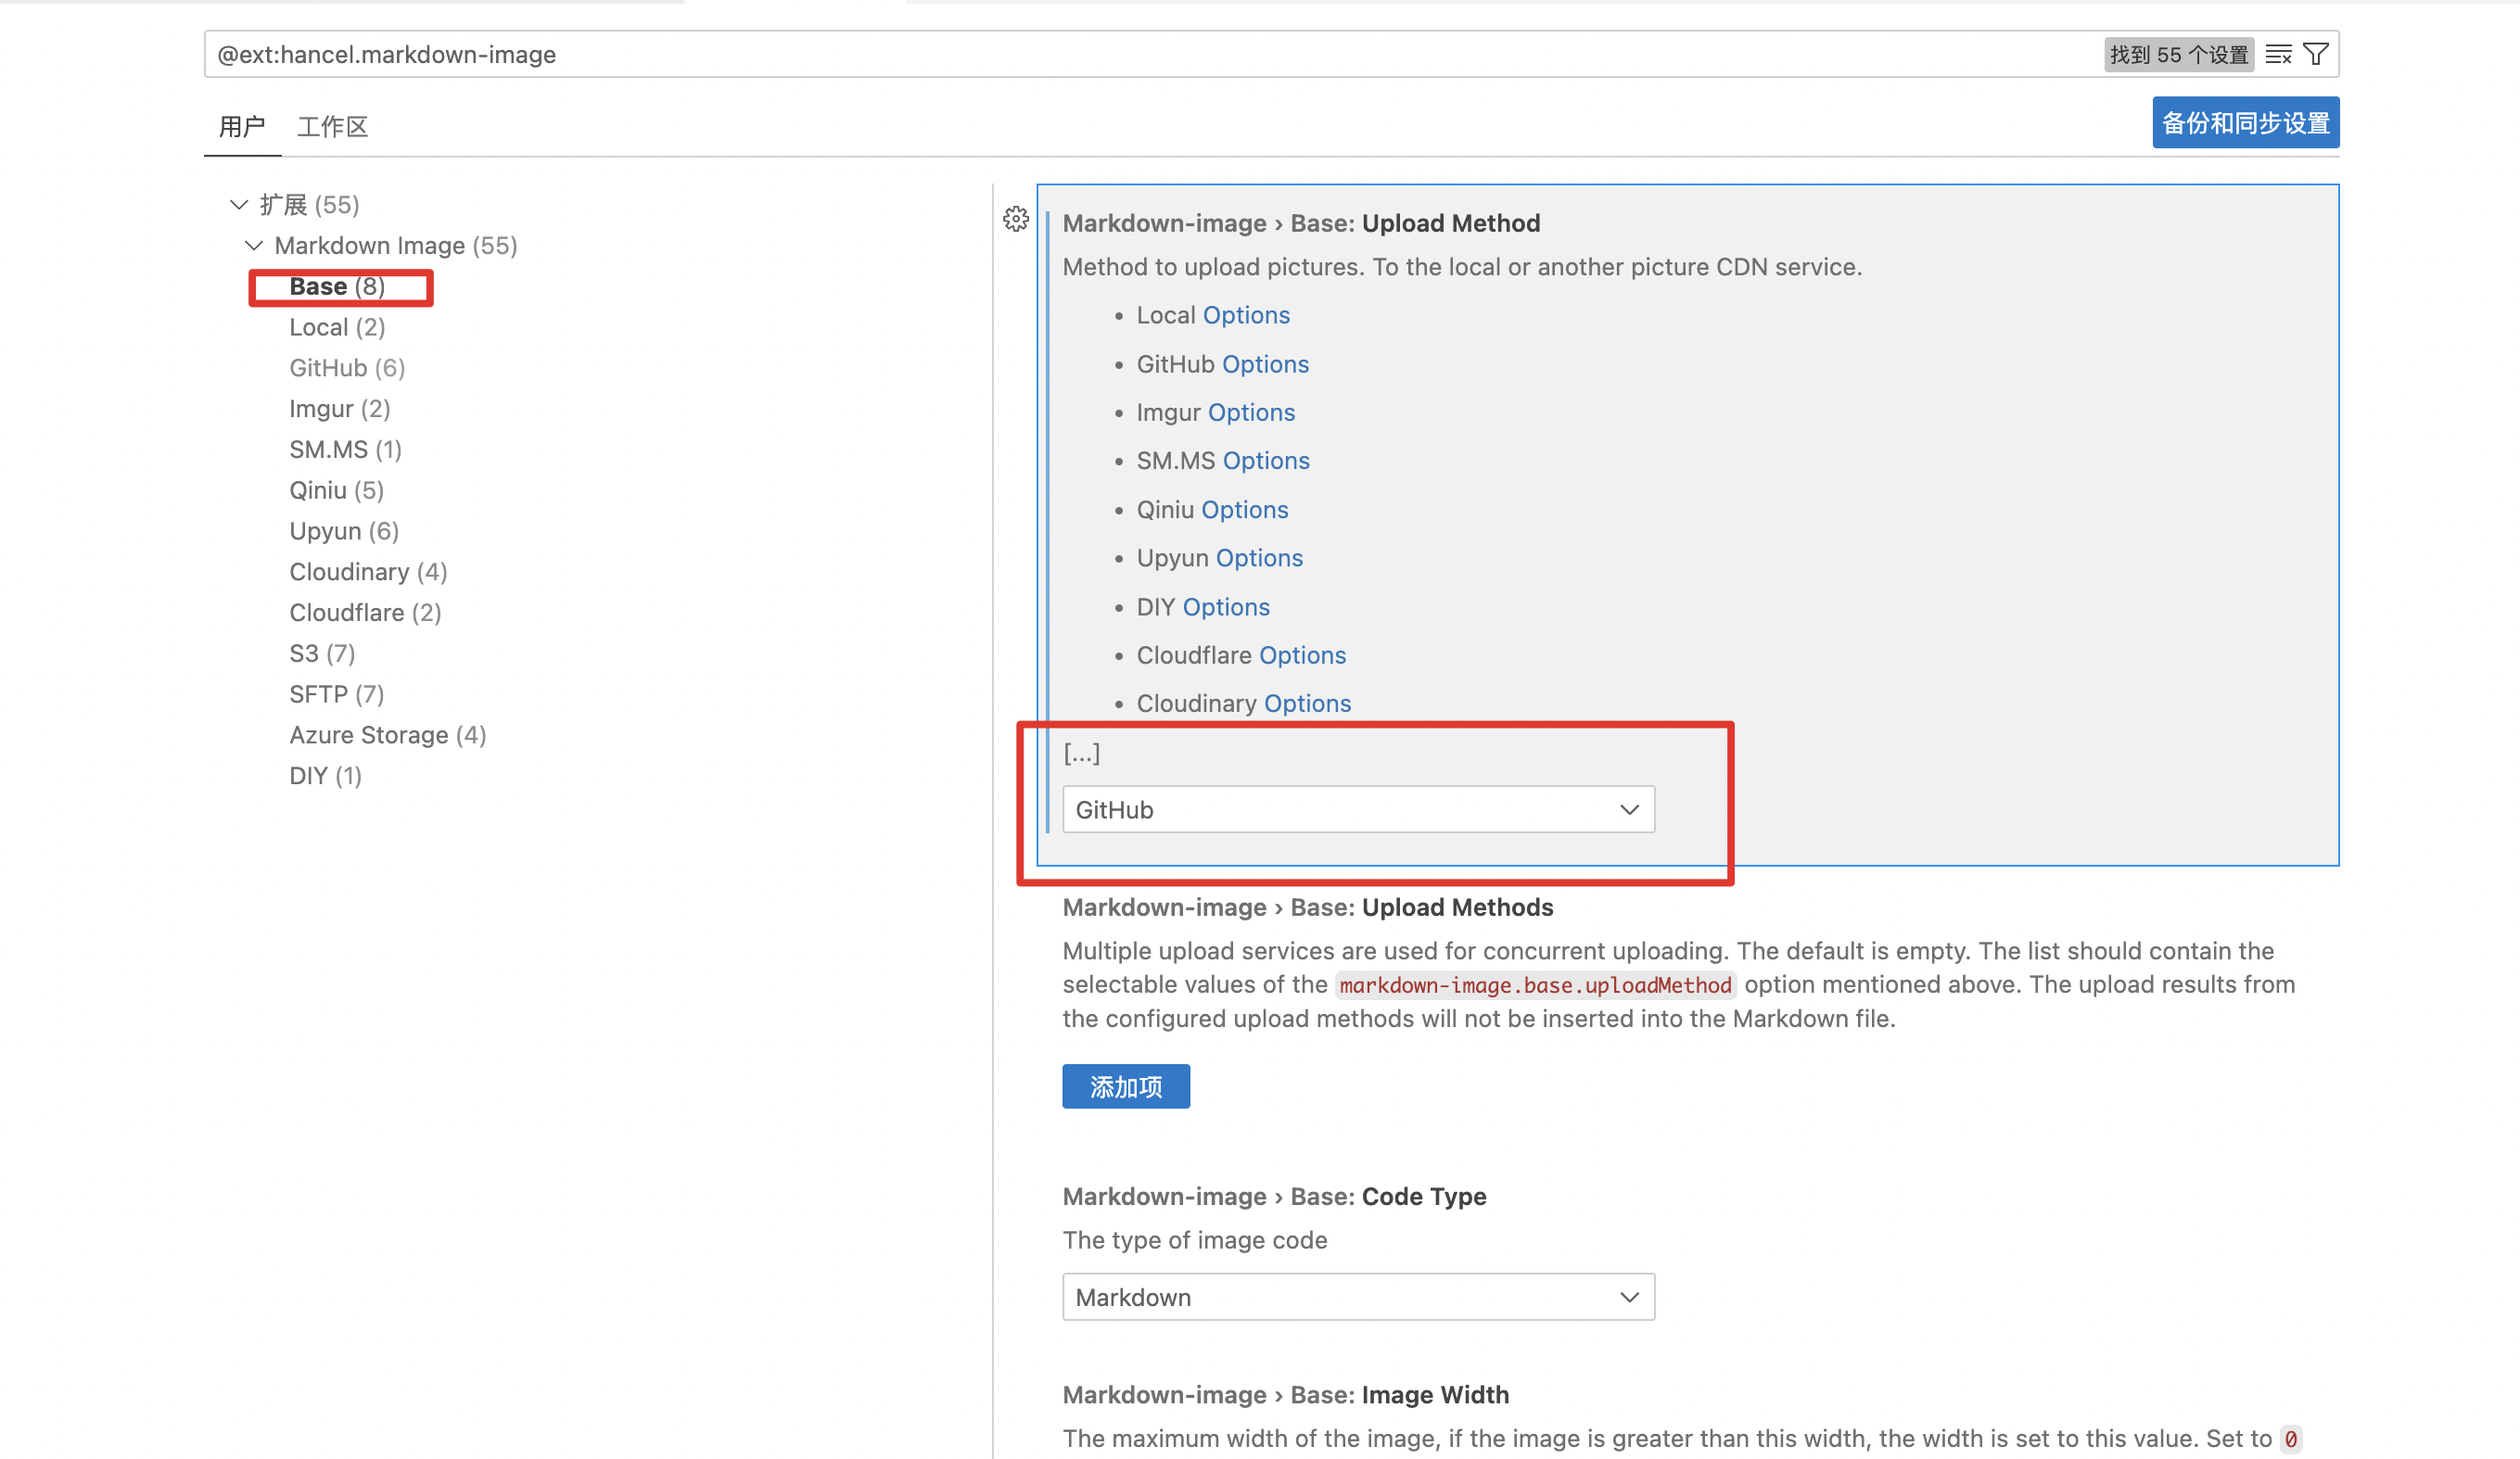Click the clear settings search icon
This screenshot has height=1459, width=2520.
[2278, 54]
